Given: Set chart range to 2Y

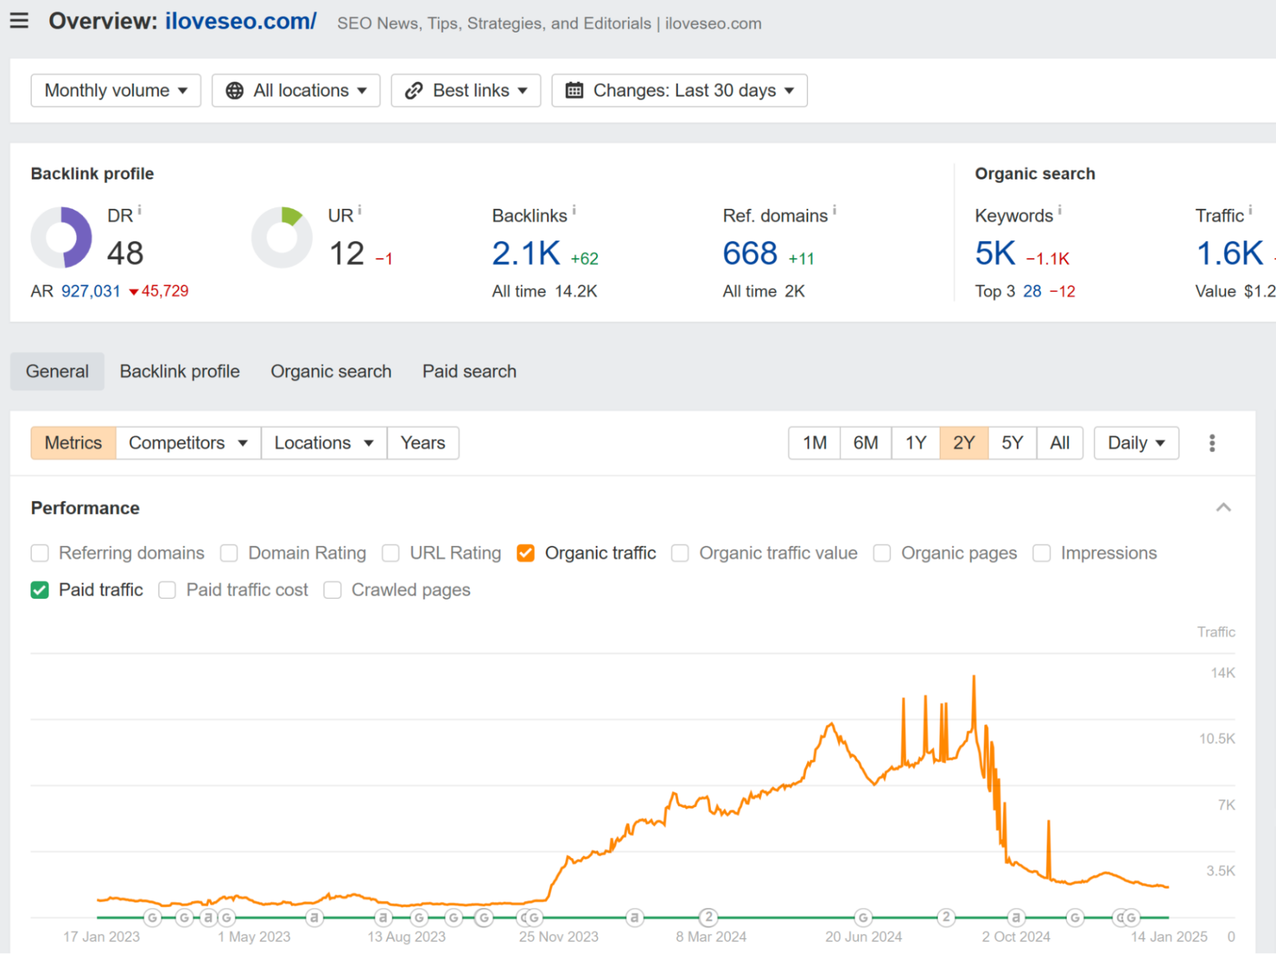Looking at the screenshot, I should (x=964, y=443).
